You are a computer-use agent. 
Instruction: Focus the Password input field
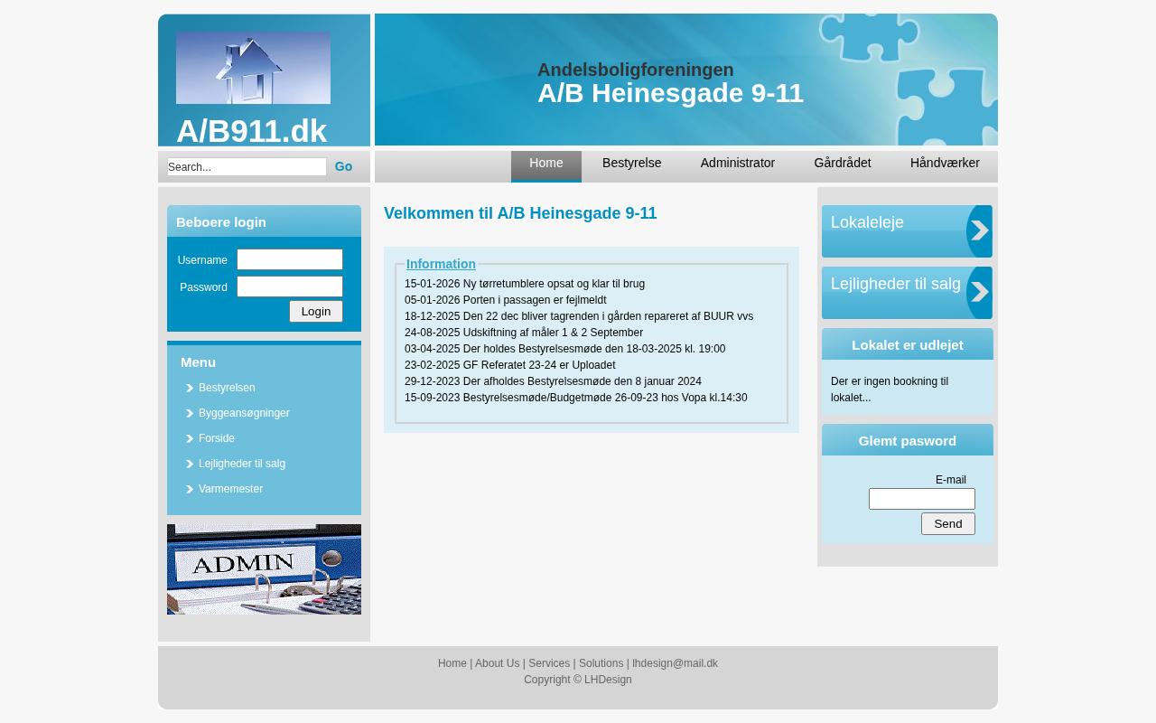[290, 286]
